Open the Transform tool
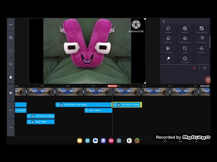The image size is (217, 162). 201,50
